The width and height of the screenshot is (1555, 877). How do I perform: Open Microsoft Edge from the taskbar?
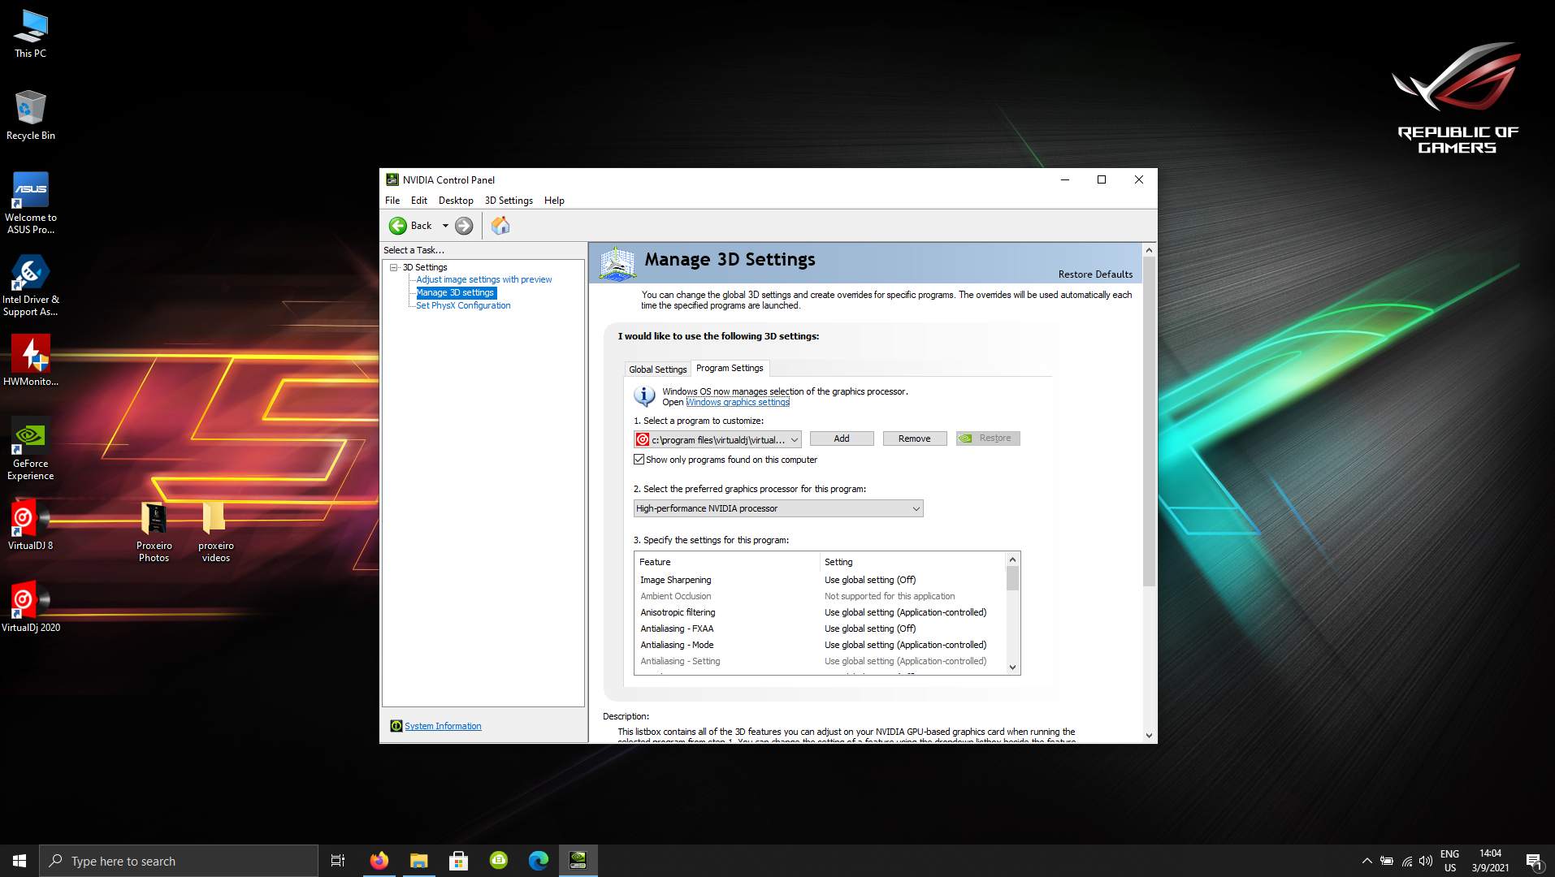tap(538, 861)
